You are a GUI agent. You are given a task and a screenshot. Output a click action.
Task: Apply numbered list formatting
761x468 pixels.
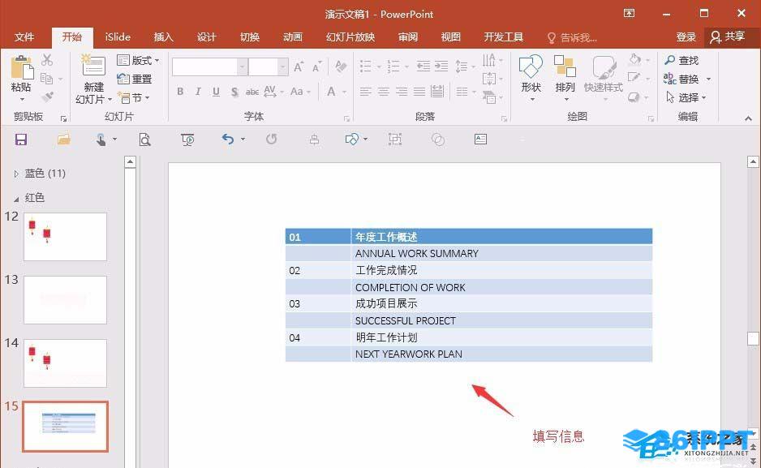point(393,67)
